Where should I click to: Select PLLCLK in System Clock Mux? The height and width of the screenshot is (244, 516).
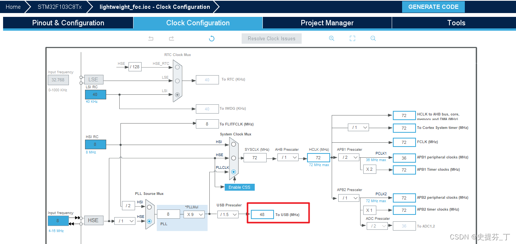[x=233, y=172]
